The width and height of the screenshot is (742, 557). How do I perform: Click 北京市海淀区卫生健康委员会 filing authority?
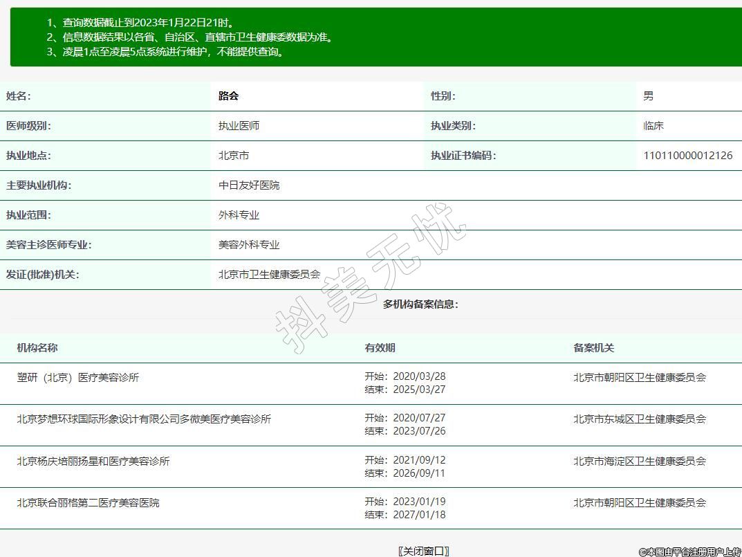[x=640, y=462]
